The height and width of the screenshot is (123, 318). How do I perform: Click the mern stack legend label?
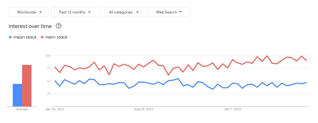pyautogui.click(x=56, y=37)
